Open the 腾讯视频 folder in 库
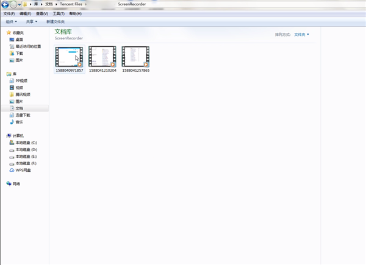 (x=20, y=94)
